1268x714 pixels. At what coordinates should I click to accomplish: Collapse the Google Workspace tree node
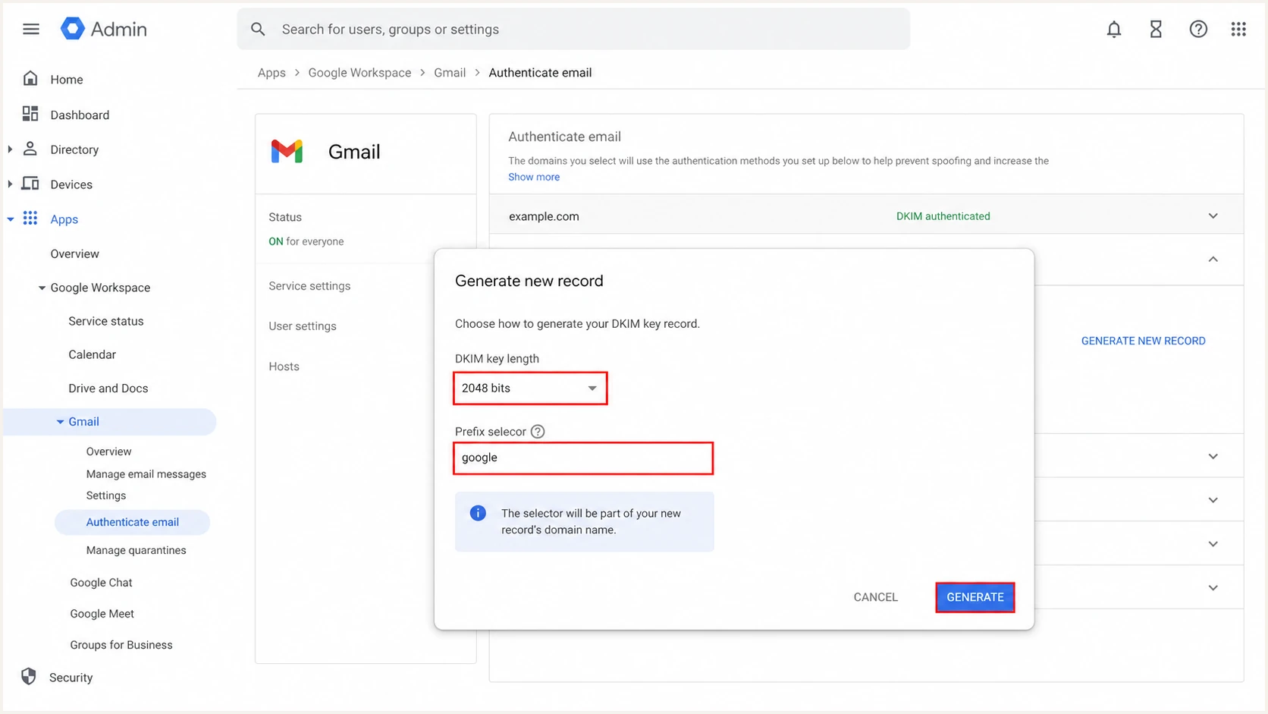(x=42, y=288)
